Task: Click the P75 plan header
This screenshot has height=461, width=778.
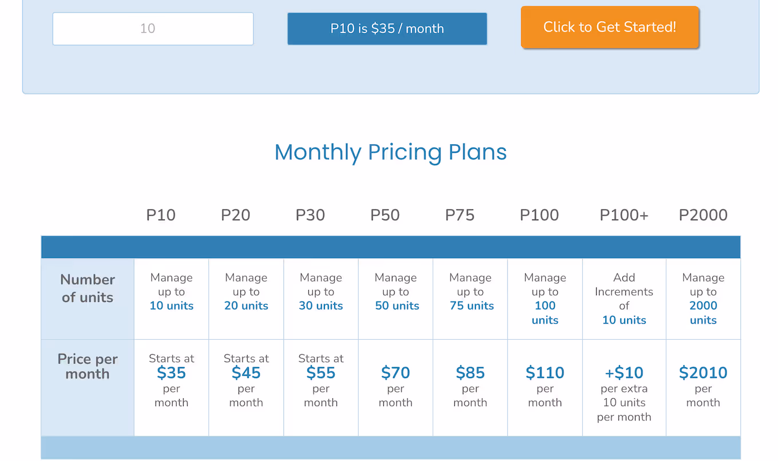Action: (459, 214)
